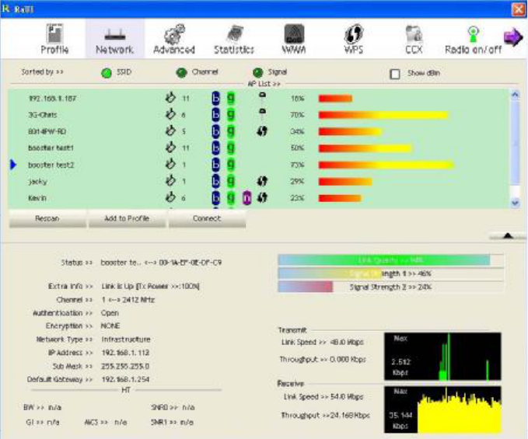The image size is (528, 439).
Task: Select the Kevin network
Action: [x=258, y=198]
